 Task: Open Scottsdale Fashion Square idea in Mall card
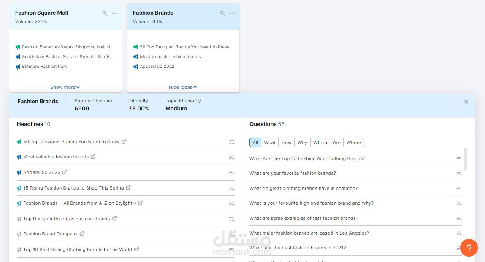tap(68, 56)
